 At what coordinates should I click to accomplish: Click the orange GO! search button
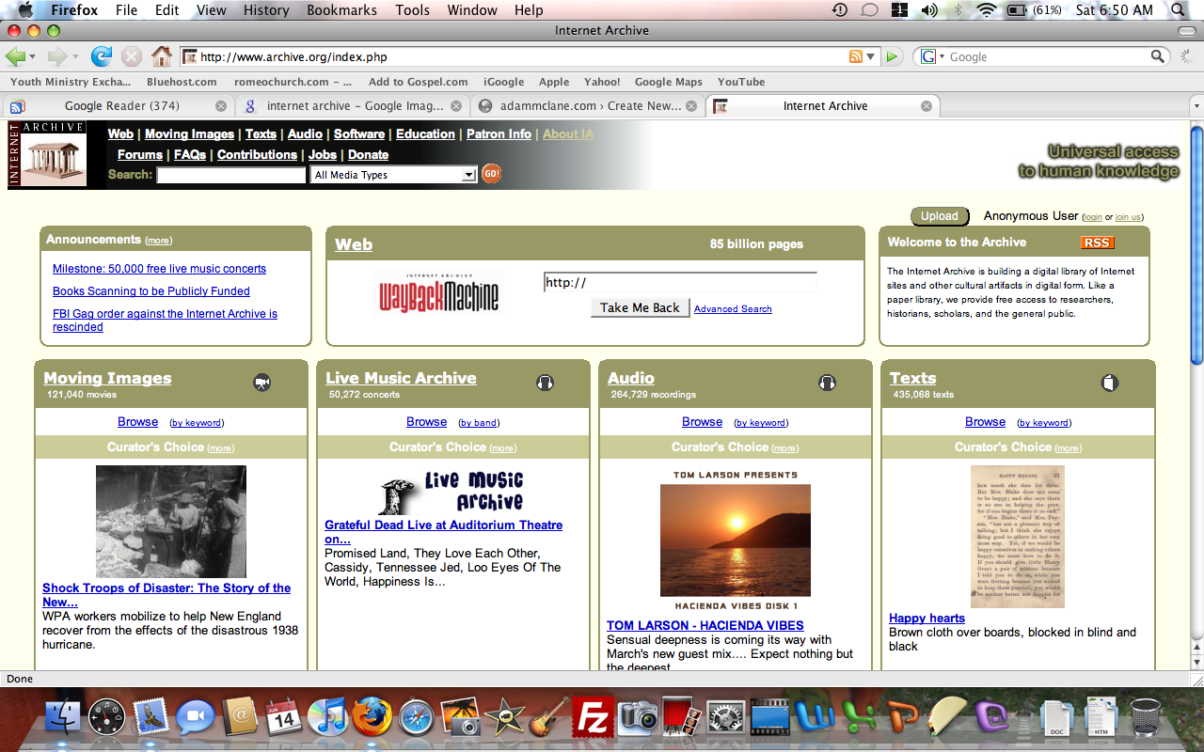491,174
